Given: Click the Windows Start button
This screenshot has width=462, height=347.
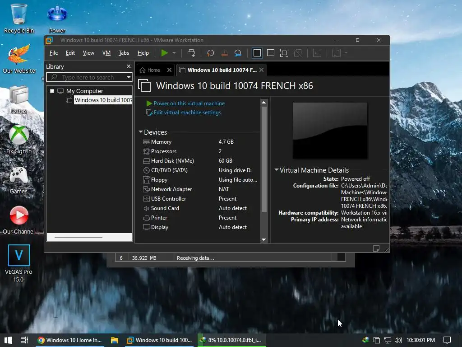Looking at the screenshot, I should point(8,340).
